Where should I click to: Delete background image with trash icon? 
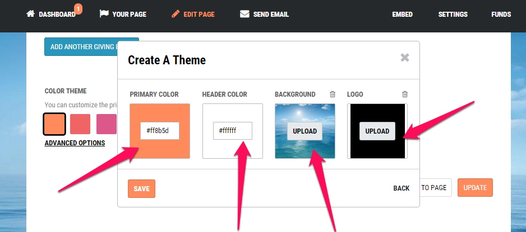click(x=333, y=94)
